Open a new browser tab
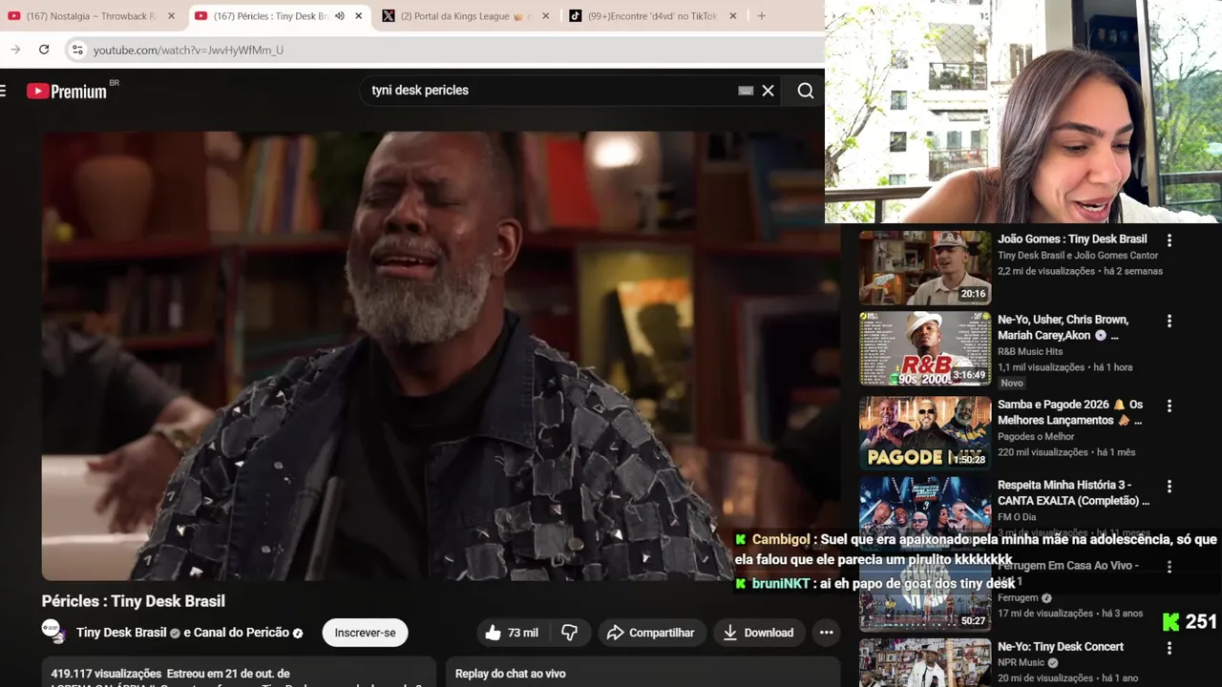1222x687 pixels. click(761, 16)
